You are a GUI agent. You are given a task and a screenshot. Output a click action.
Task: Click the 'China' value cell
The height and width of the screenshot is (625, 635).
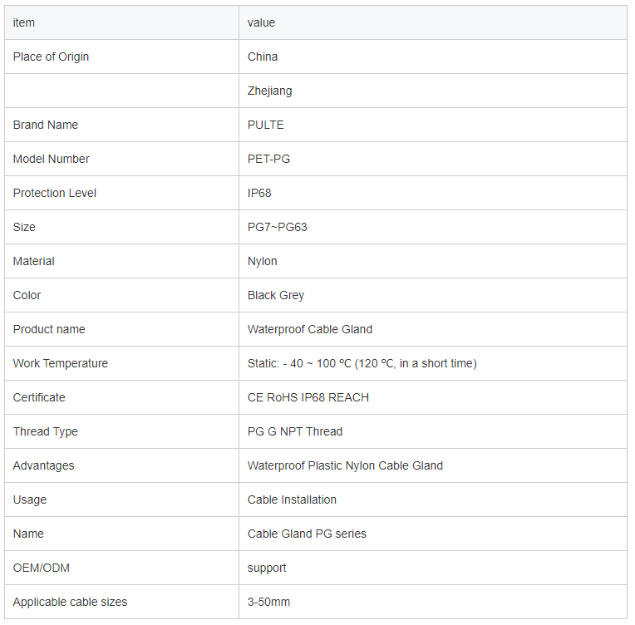[433, 57]
